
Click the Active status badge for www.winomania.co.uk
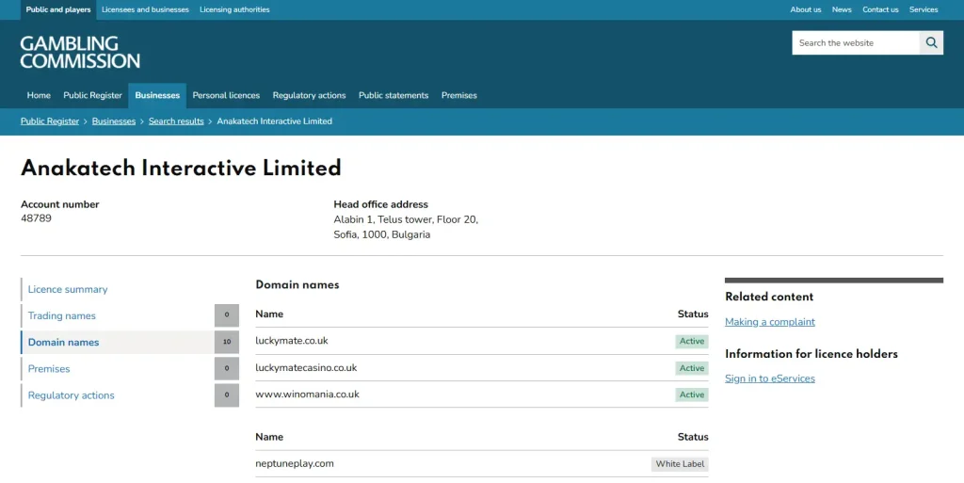tap(692, 394)
